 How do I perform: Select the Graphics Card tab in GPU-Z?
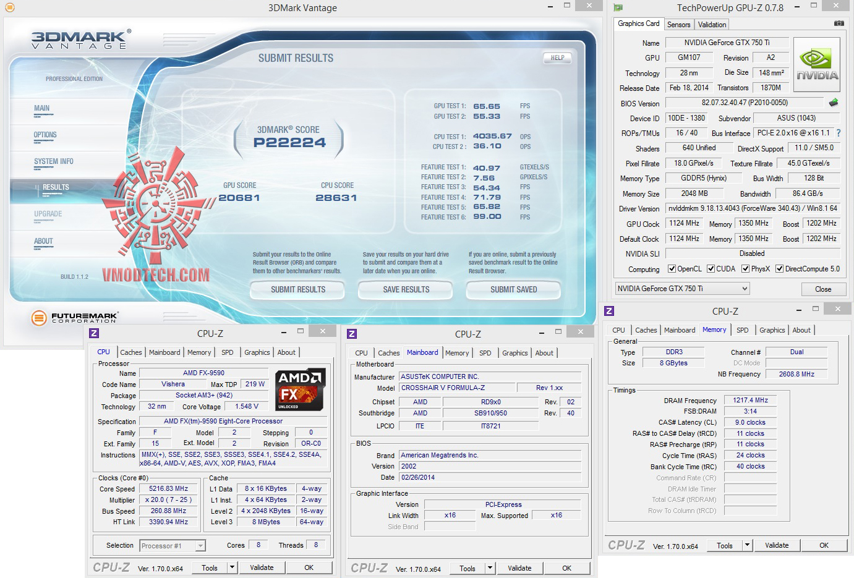(639, 23)
